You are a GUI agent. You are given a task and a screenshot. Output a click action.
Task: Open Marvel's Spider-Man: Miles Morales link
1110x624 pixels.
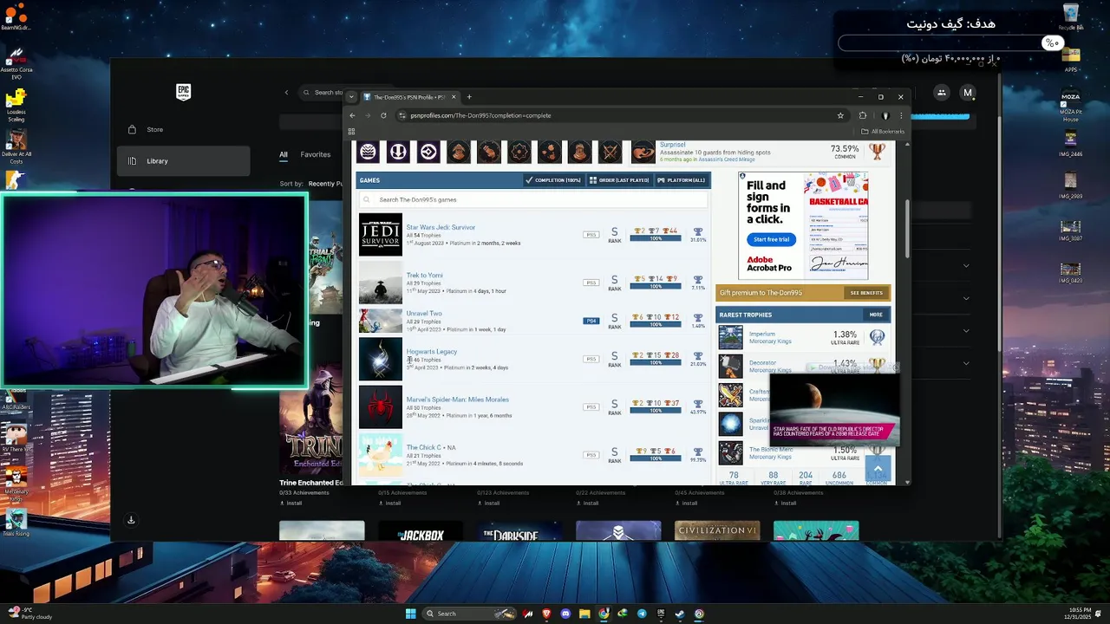[457, 400]
